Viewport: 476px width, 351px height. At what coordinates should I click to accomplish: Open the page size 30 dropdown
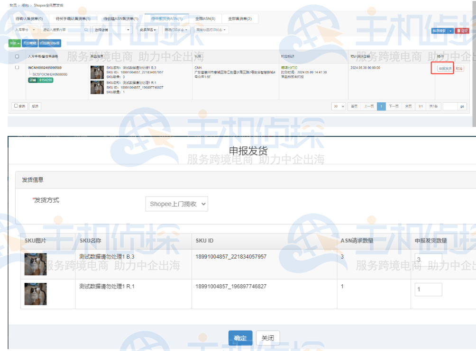point(339,106)
